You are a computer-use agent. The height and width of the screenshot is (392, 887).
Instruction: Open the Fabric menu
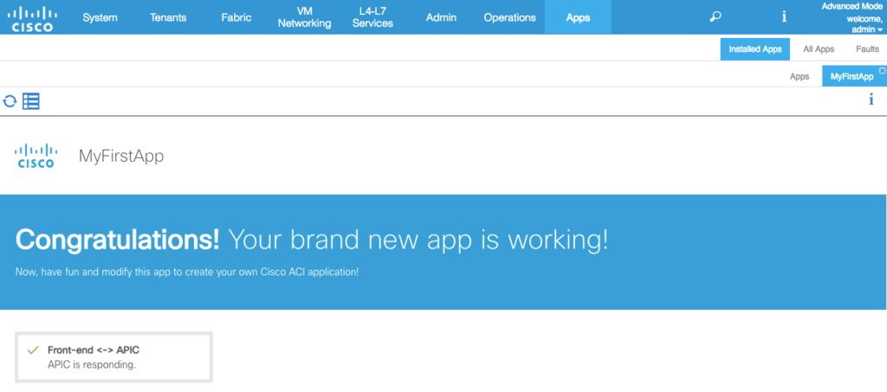tap(236, 17)
